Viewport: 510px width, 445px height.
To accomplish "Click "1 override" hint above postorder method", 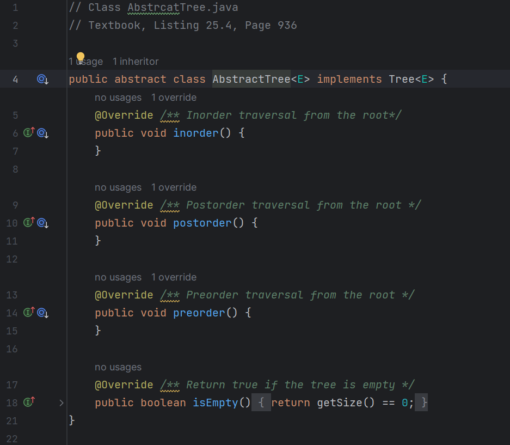I will (174, 187).
